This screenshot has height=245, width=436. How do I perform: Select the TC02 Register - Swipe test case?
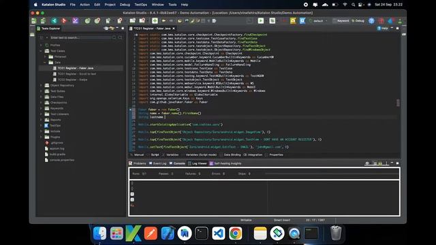point(72,80)
